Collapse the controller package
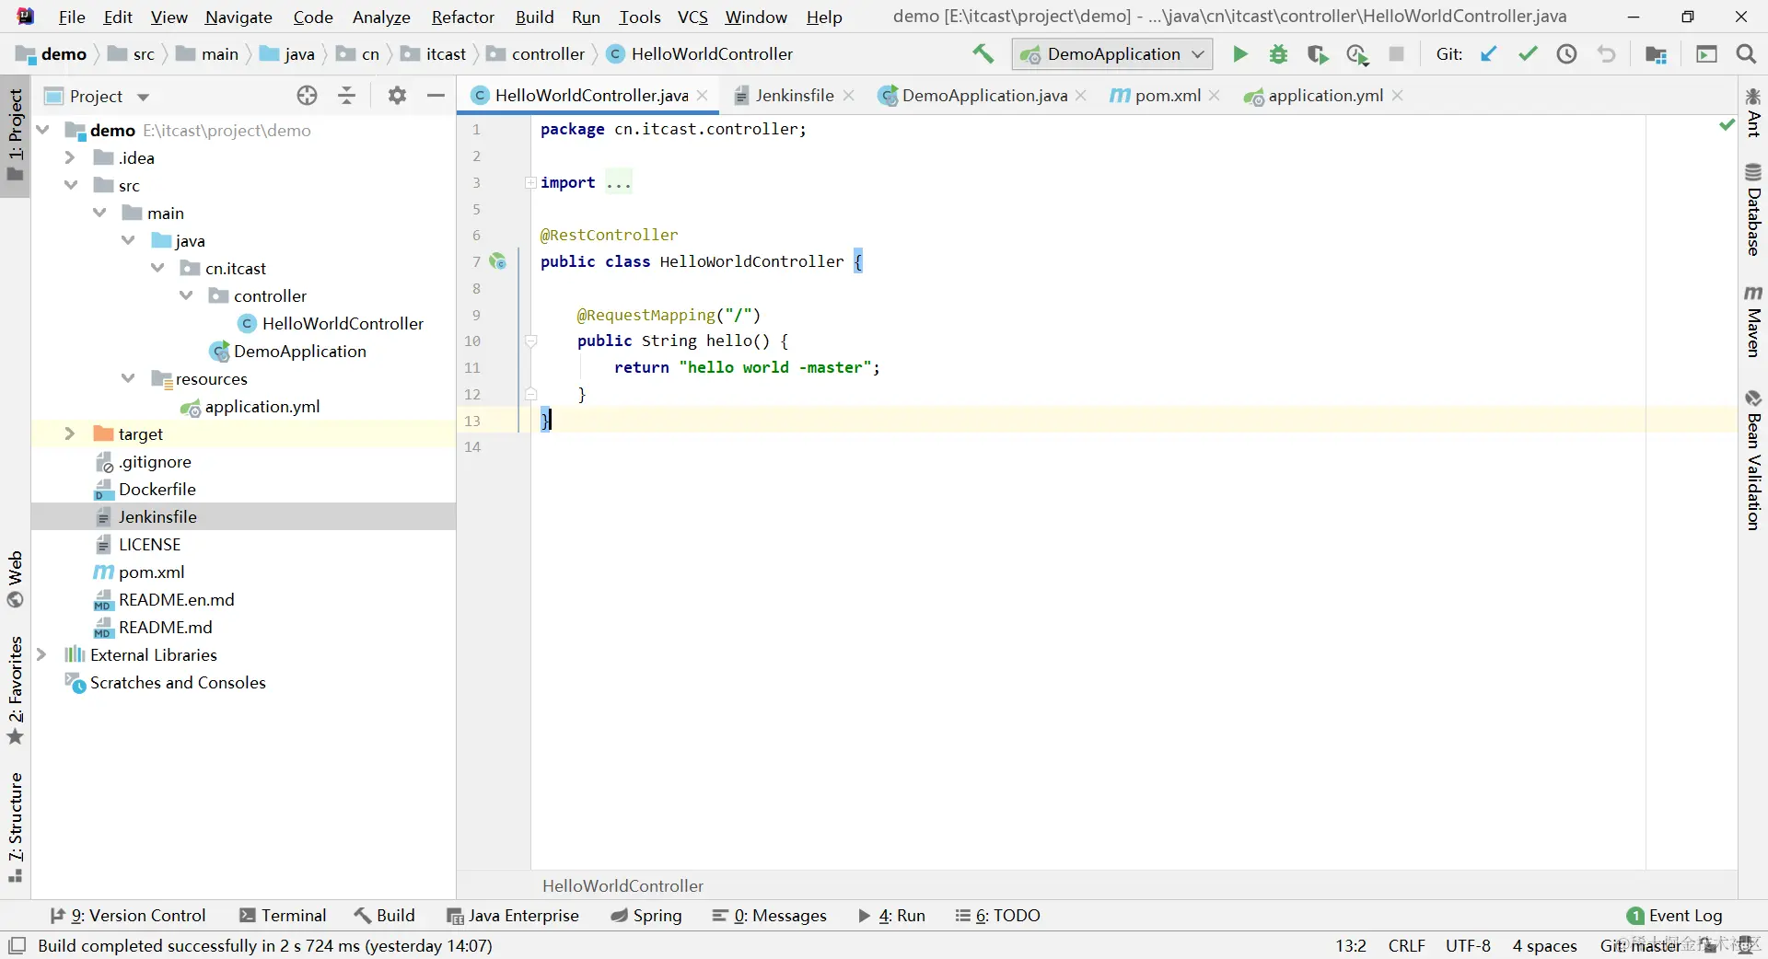The height and width of the screenshot is (959, 1768). coord(186,295)
